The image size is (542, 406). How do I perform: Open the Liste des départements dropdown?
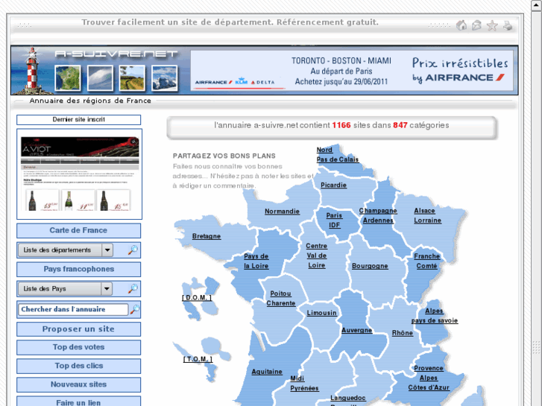click(x=65, y=250)
